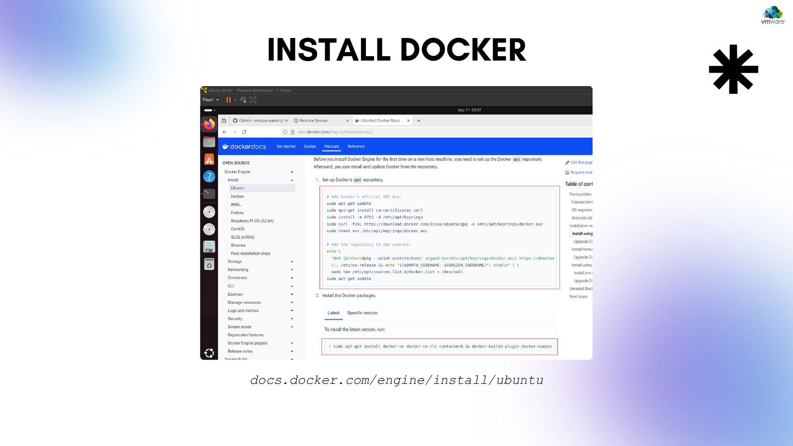Click the Firefox icon in Ubuntu dock
This screenshot has width=793, height=446.
(209, 124)
